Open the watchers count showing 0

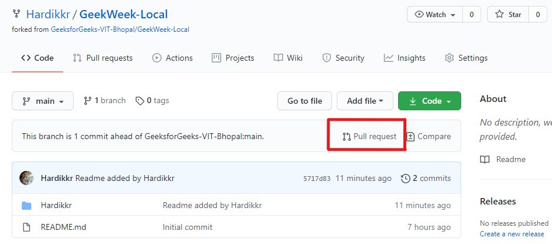point(471,15)
